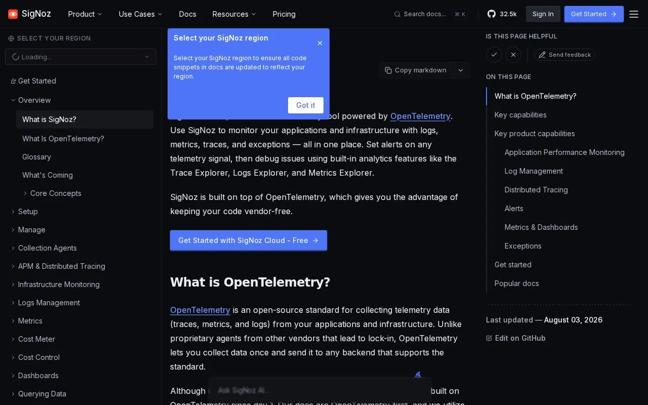Image resolution: width=648 pixels, height=405 pixels.
Task: Jump to Distributed Tracing in page outline
Action: click(x=536, y=190)
